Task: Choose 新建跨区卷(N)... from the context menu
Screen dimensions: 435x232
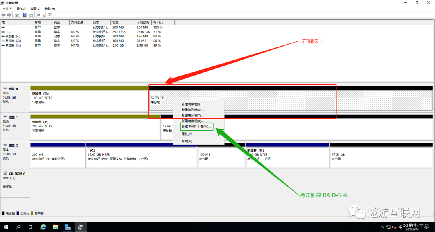Action: click(x=199, y=110)
